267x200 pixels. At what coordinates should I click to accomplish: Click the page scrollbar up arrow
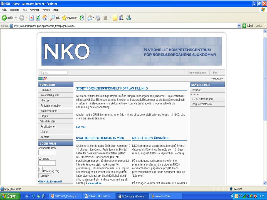pyautogui.click(x=265, y=31)
